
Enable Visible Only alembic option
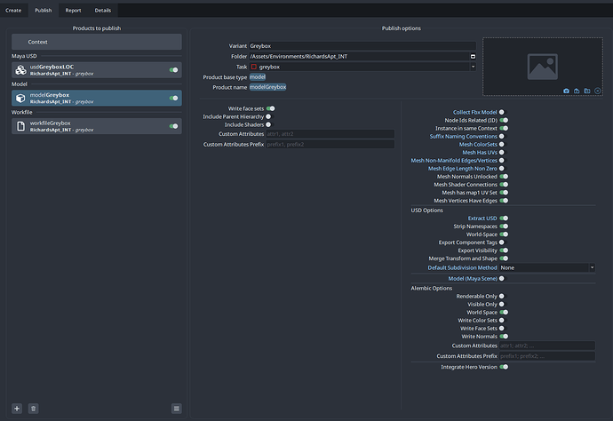point(502,304)
